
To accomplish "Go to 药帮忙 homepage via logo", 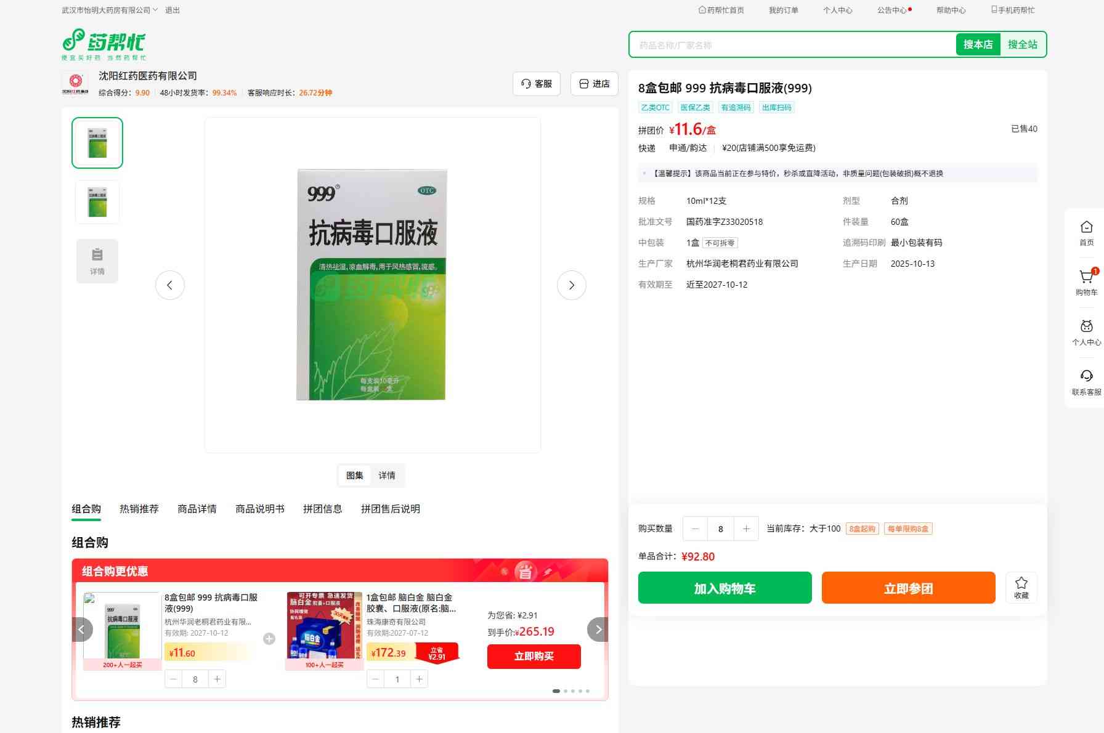I will (104, 44).
